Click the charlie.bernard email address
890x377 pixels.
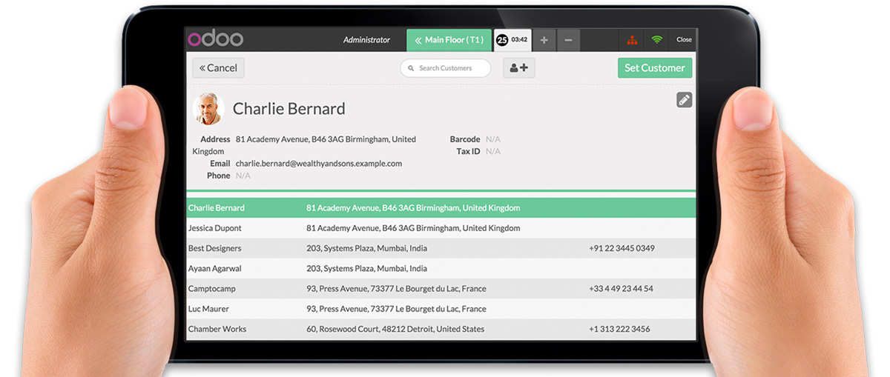[x=319, y=164]
